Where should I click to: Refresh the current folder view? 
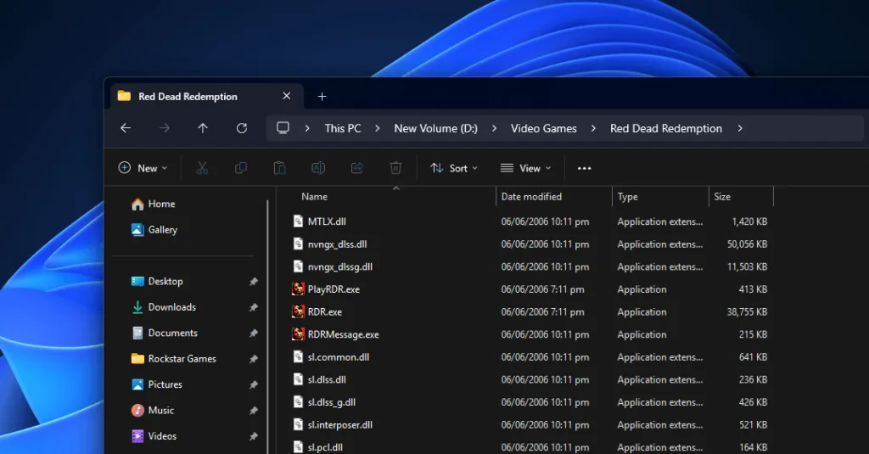click(x=242, y=129)
